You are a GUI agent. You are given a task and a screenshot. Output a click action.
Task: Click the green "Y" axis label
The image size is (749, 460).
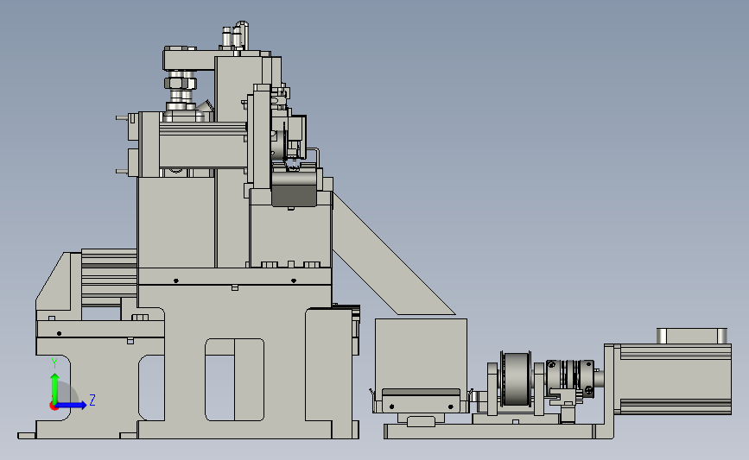tap(54, 363)
